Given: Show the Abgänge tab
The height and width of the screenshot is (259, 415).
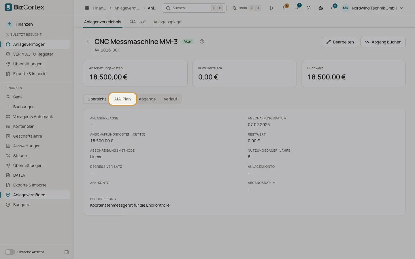Looking at the screenshot, I should [147, 99].
